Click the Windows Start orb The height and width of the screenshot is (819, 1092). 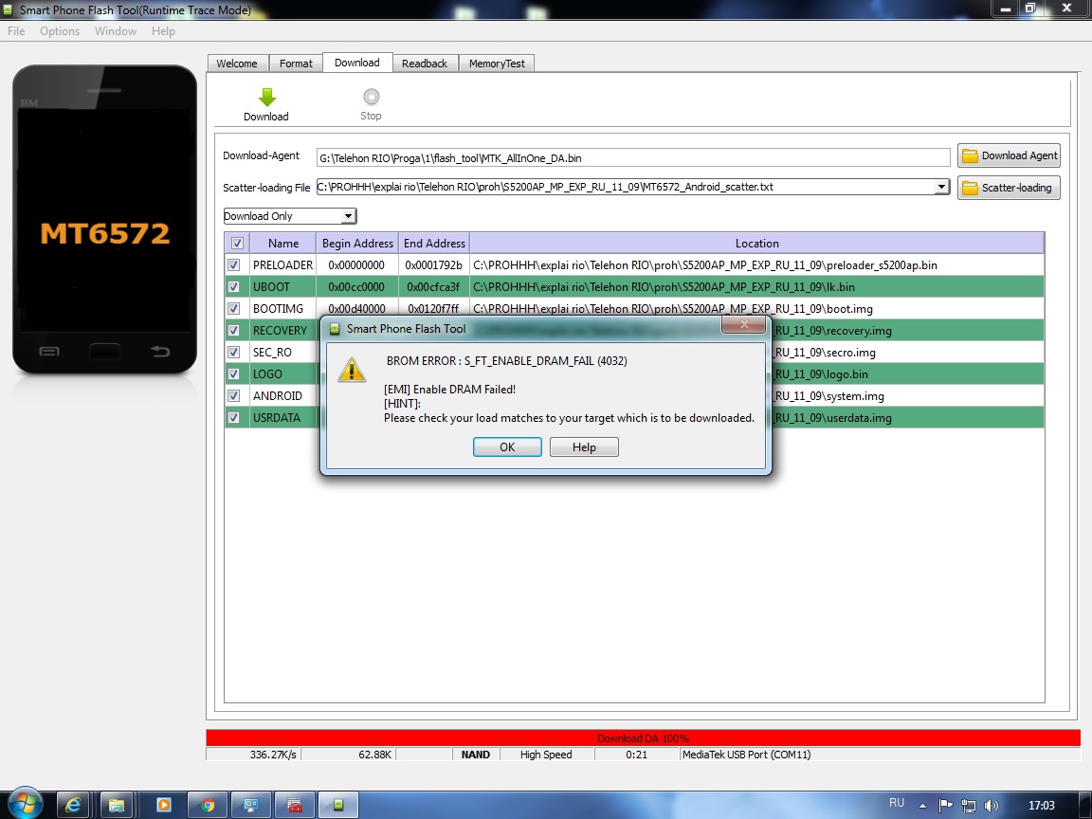coord(25,805)
